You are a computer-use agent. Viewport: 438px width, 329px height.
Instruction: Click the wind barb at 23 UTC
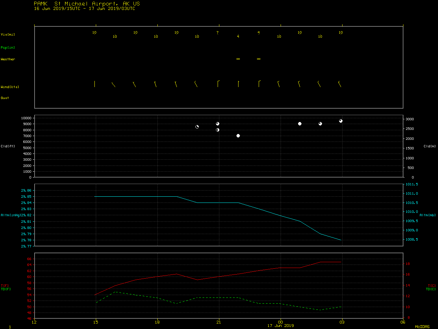pos(259,84)
